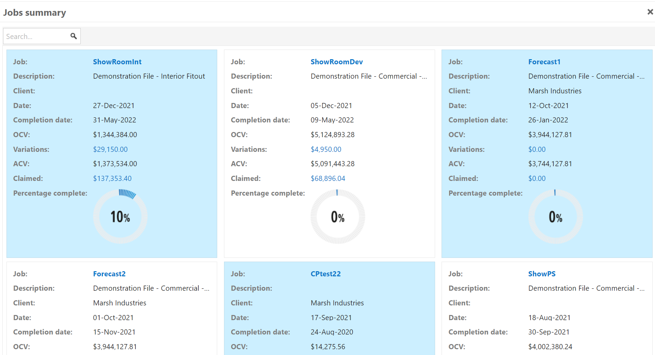
Task: Select OCV value $4,002,380.24
Action: 550,347
